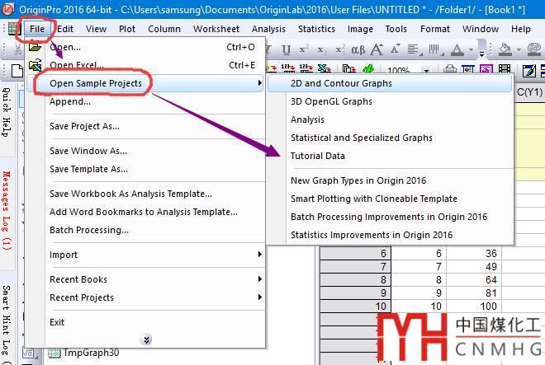Open the Analysis menu
The height and width of the screenshot is (365, 545).
268,29
